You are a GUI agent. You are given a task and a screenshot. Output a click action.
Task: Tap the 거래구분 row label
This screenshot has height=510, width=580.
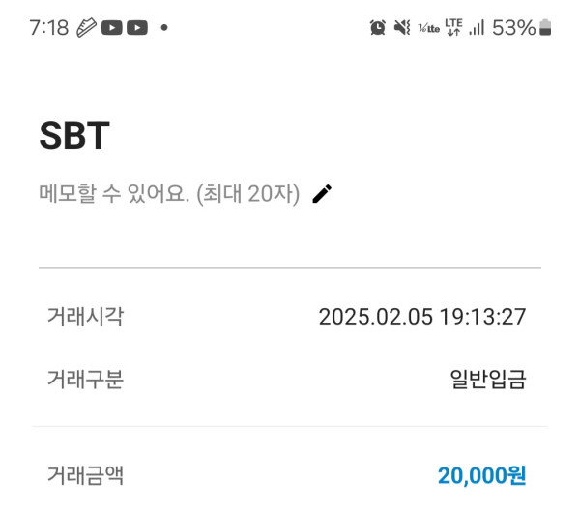[85, 380]
